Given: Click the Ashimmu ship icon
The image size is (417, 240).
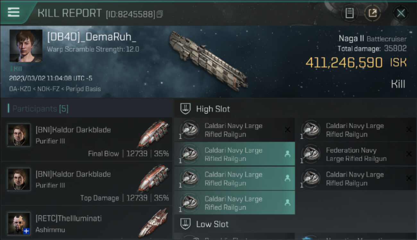Looking at the screenshot, I should coord(153,223).
